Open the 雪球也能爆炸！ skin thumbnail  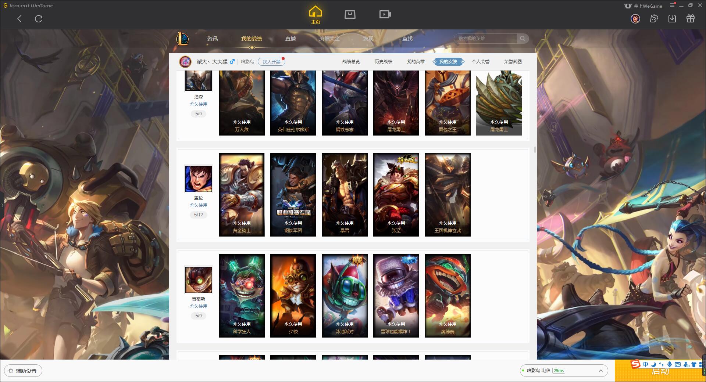[396, 296]
